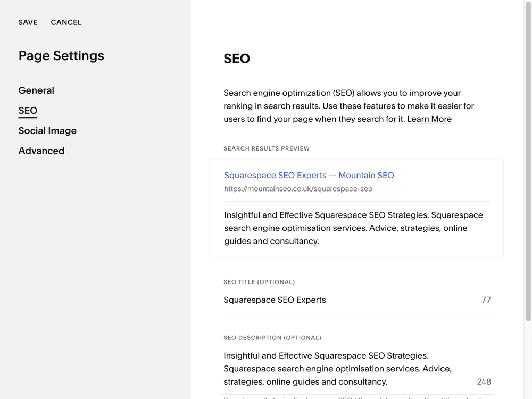Select the SEO tab in sidebar
This screenshot has width=532, height=399.
tap(28, 111)
